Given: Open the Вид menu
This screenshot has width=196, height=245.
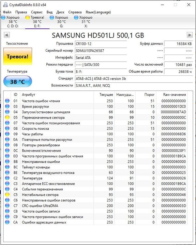Looking at the screenshot, I should pyautogui.click(x=50, y=12).
